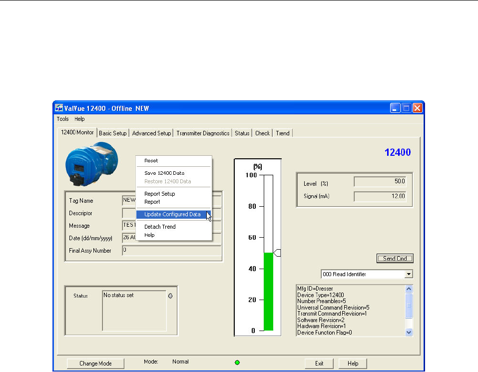Switch to the Basic Setup tab
The image size is (478, 372).
pyautogui.click(x=113, y=133)
